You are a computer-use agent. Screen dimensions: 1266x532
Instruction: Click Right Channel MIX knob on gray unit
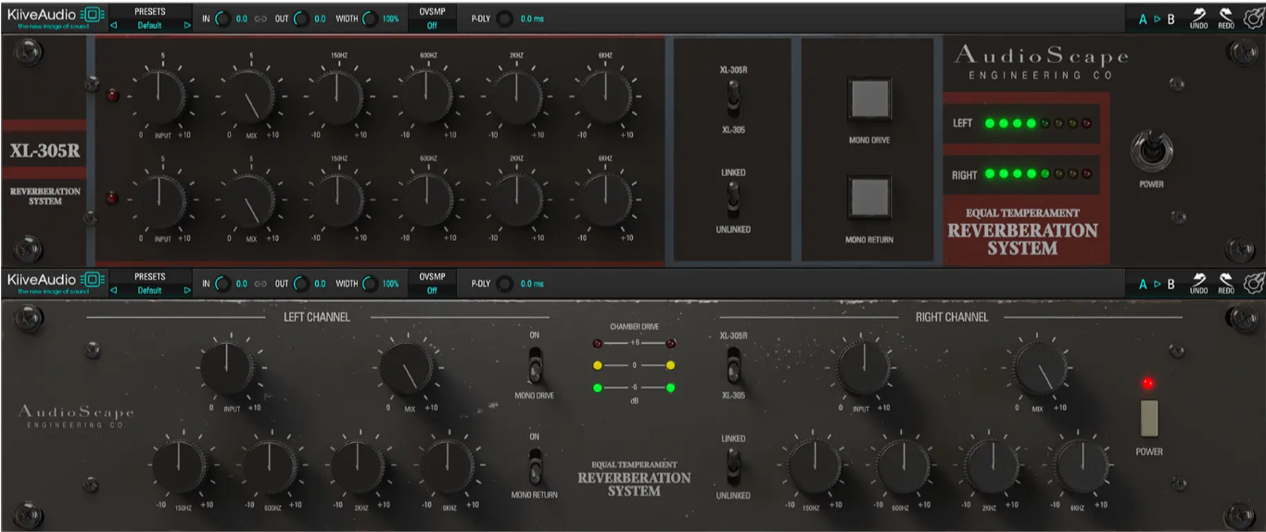1041,368
